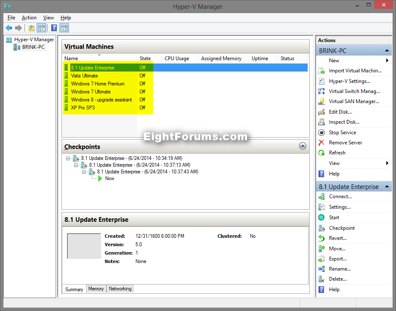
Task: Click the Rename icon in VM actions
Action: click(322, 269)
